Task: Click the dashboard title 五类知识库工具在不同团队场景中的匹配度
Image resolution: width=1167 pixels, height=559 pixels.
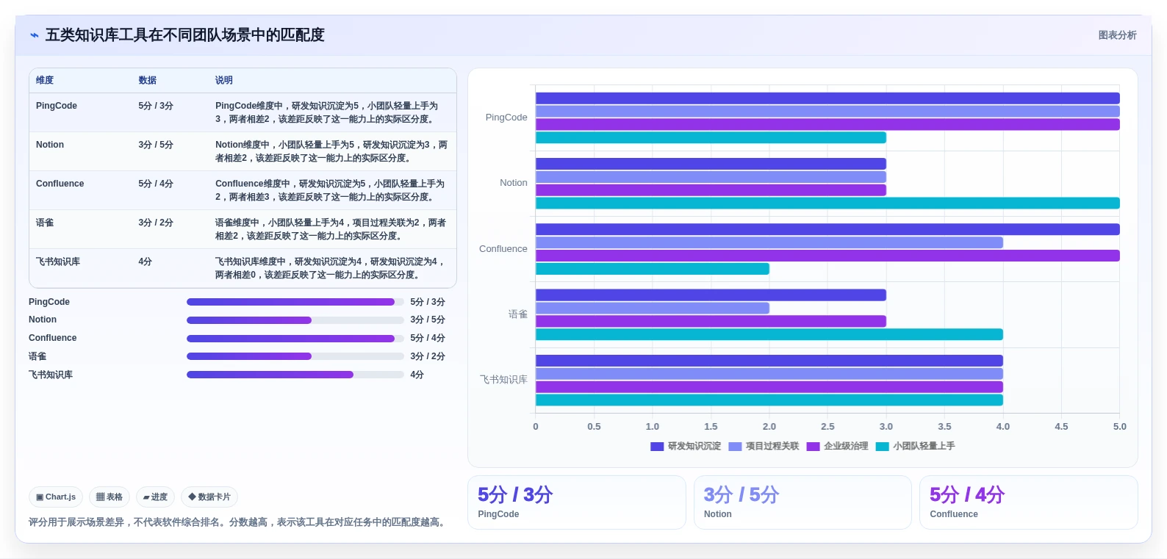Action: click(185, 35)
